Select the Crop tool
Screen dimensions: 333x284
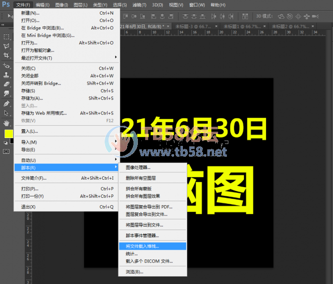click(6, 56)
